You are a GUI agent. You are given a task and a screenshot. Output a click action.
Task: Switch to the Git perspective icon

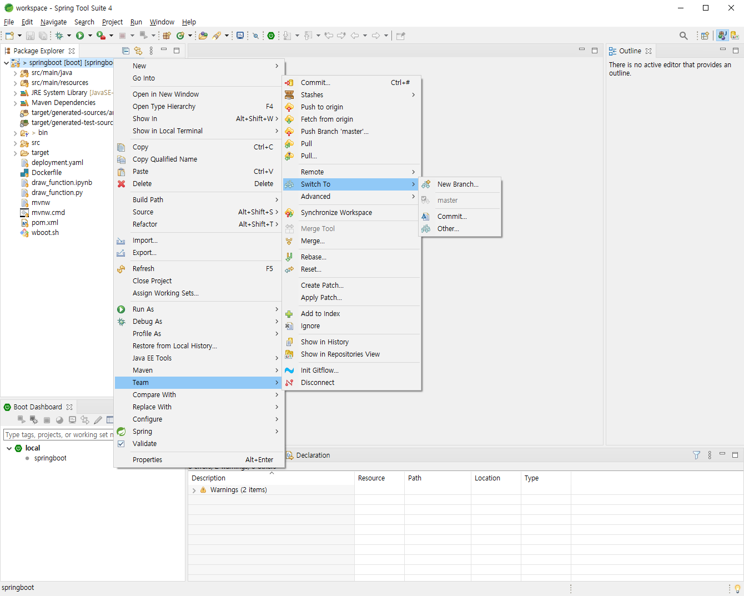tap(735, 36)
